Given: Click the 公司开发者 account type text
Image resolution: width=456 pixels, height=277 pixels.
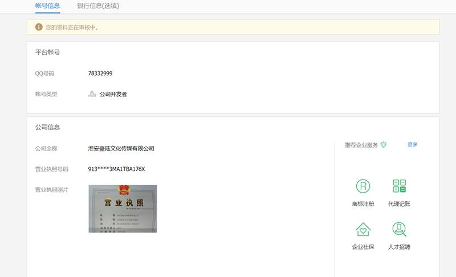Looking at the screenshot, I should [x=113, y=94].
